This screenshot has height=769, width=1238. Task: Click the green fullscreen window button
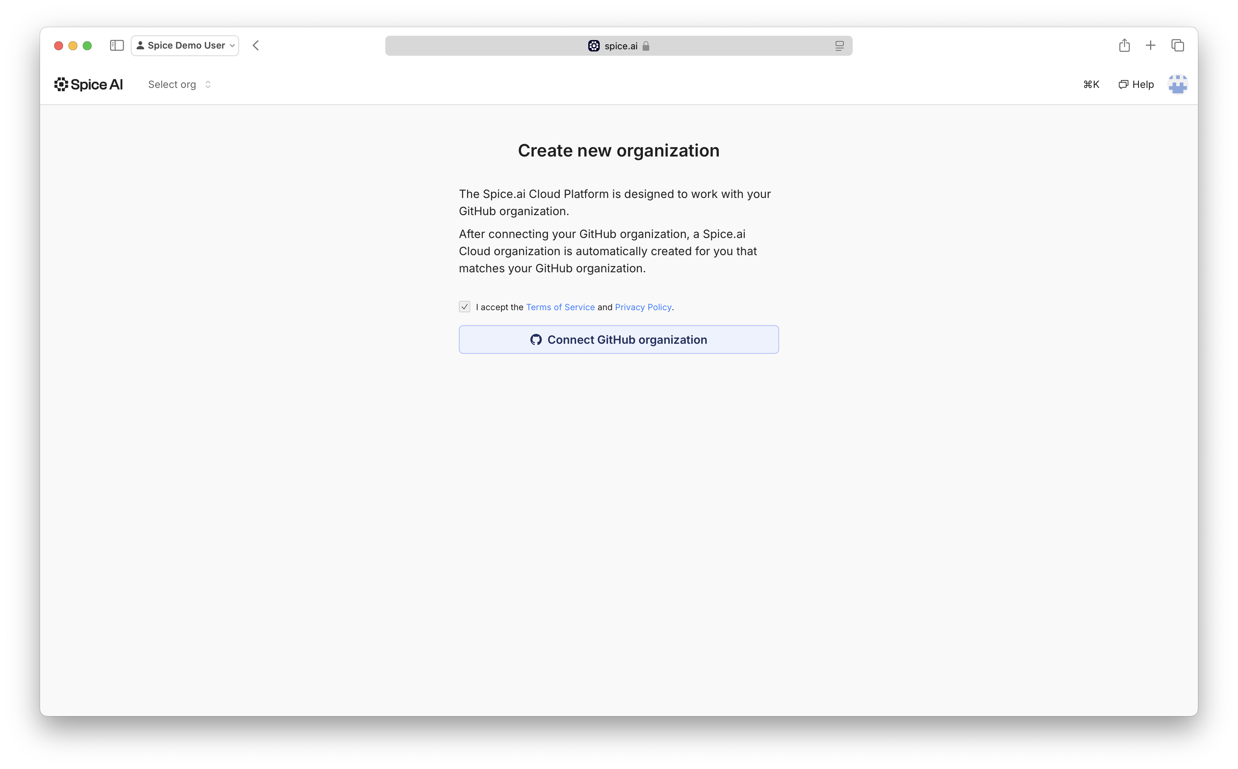coord(87,45)
